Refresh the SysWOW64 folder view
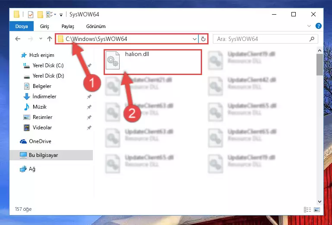The width and height of the screenshot is (332, 225). [203, 39]
